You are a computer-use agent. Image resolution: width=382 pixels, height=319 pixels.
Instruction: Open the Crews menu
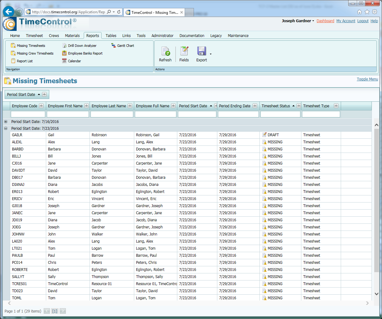[x=54, y=36]
